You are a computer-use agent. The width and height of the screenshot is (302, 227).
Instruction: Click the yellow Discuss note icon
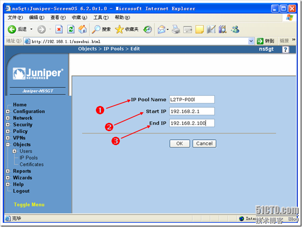coord(199,29)
